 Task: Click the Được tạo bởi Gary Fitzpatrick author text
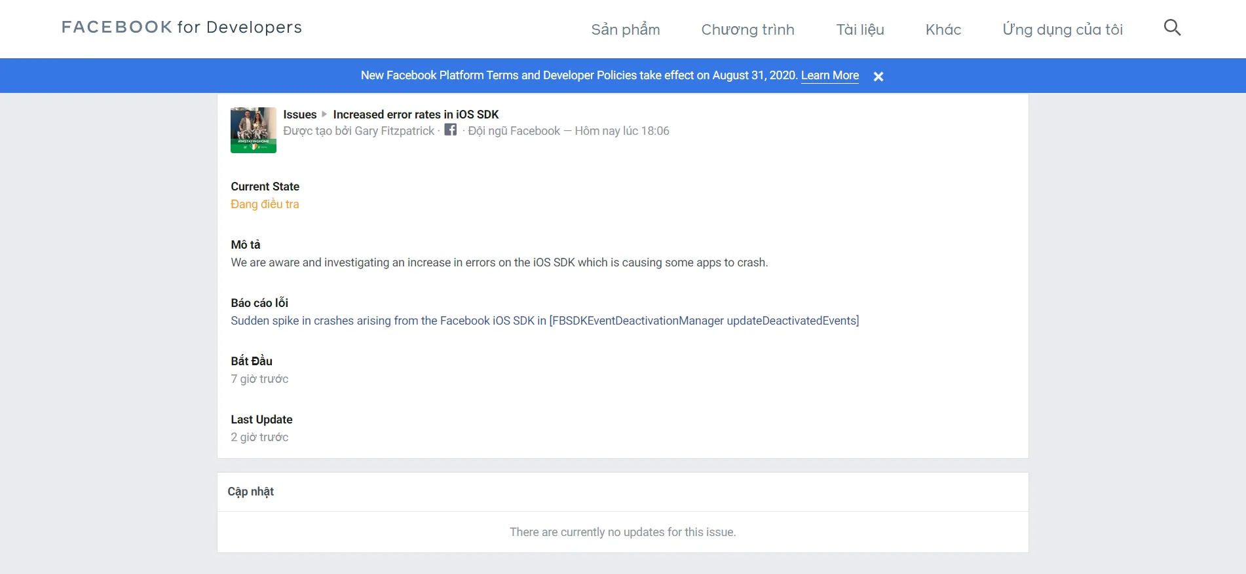coord(358,131)
